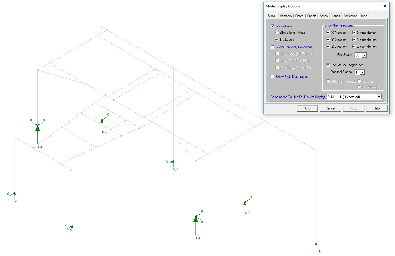This screenshot has width=395, height=256.
Task: Click the 0.7 reaction marker
Action: click(173, 162)
